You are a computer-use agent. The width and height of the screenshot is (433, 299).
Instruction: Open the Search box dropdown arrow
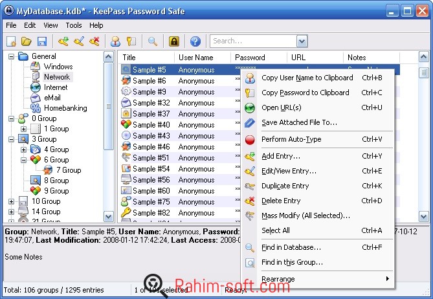[302, 41]
